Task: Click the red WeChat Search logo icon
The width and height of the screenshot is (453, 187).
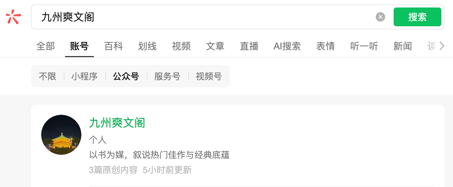Action: pos(13,17)
